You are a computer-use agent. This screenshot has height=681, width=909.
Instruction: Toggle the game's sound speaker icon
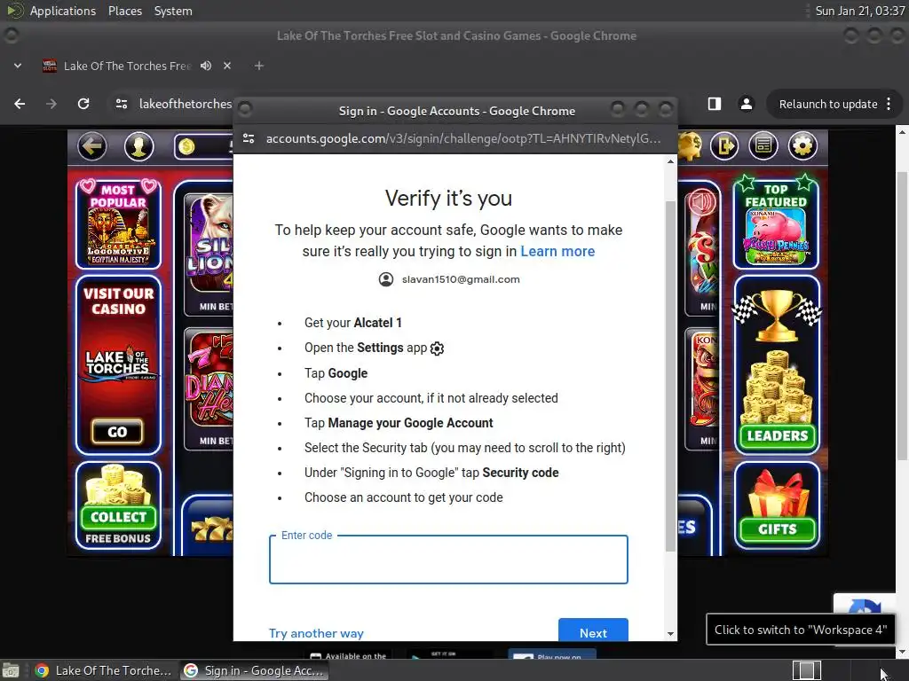[701, 203]
